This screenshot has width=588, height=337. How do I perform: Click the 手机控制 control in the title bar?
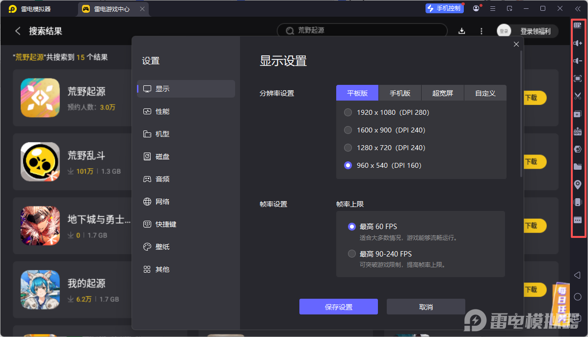445,8
